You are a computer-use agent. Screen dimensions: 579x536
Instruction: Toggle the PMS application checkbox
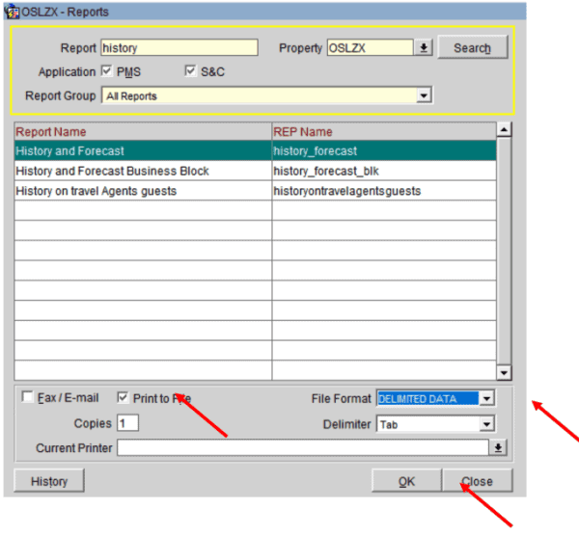click(x=106, y=72)
